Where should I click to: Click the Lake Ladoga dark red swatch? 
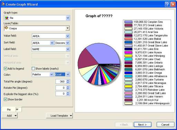coord(128,66)
